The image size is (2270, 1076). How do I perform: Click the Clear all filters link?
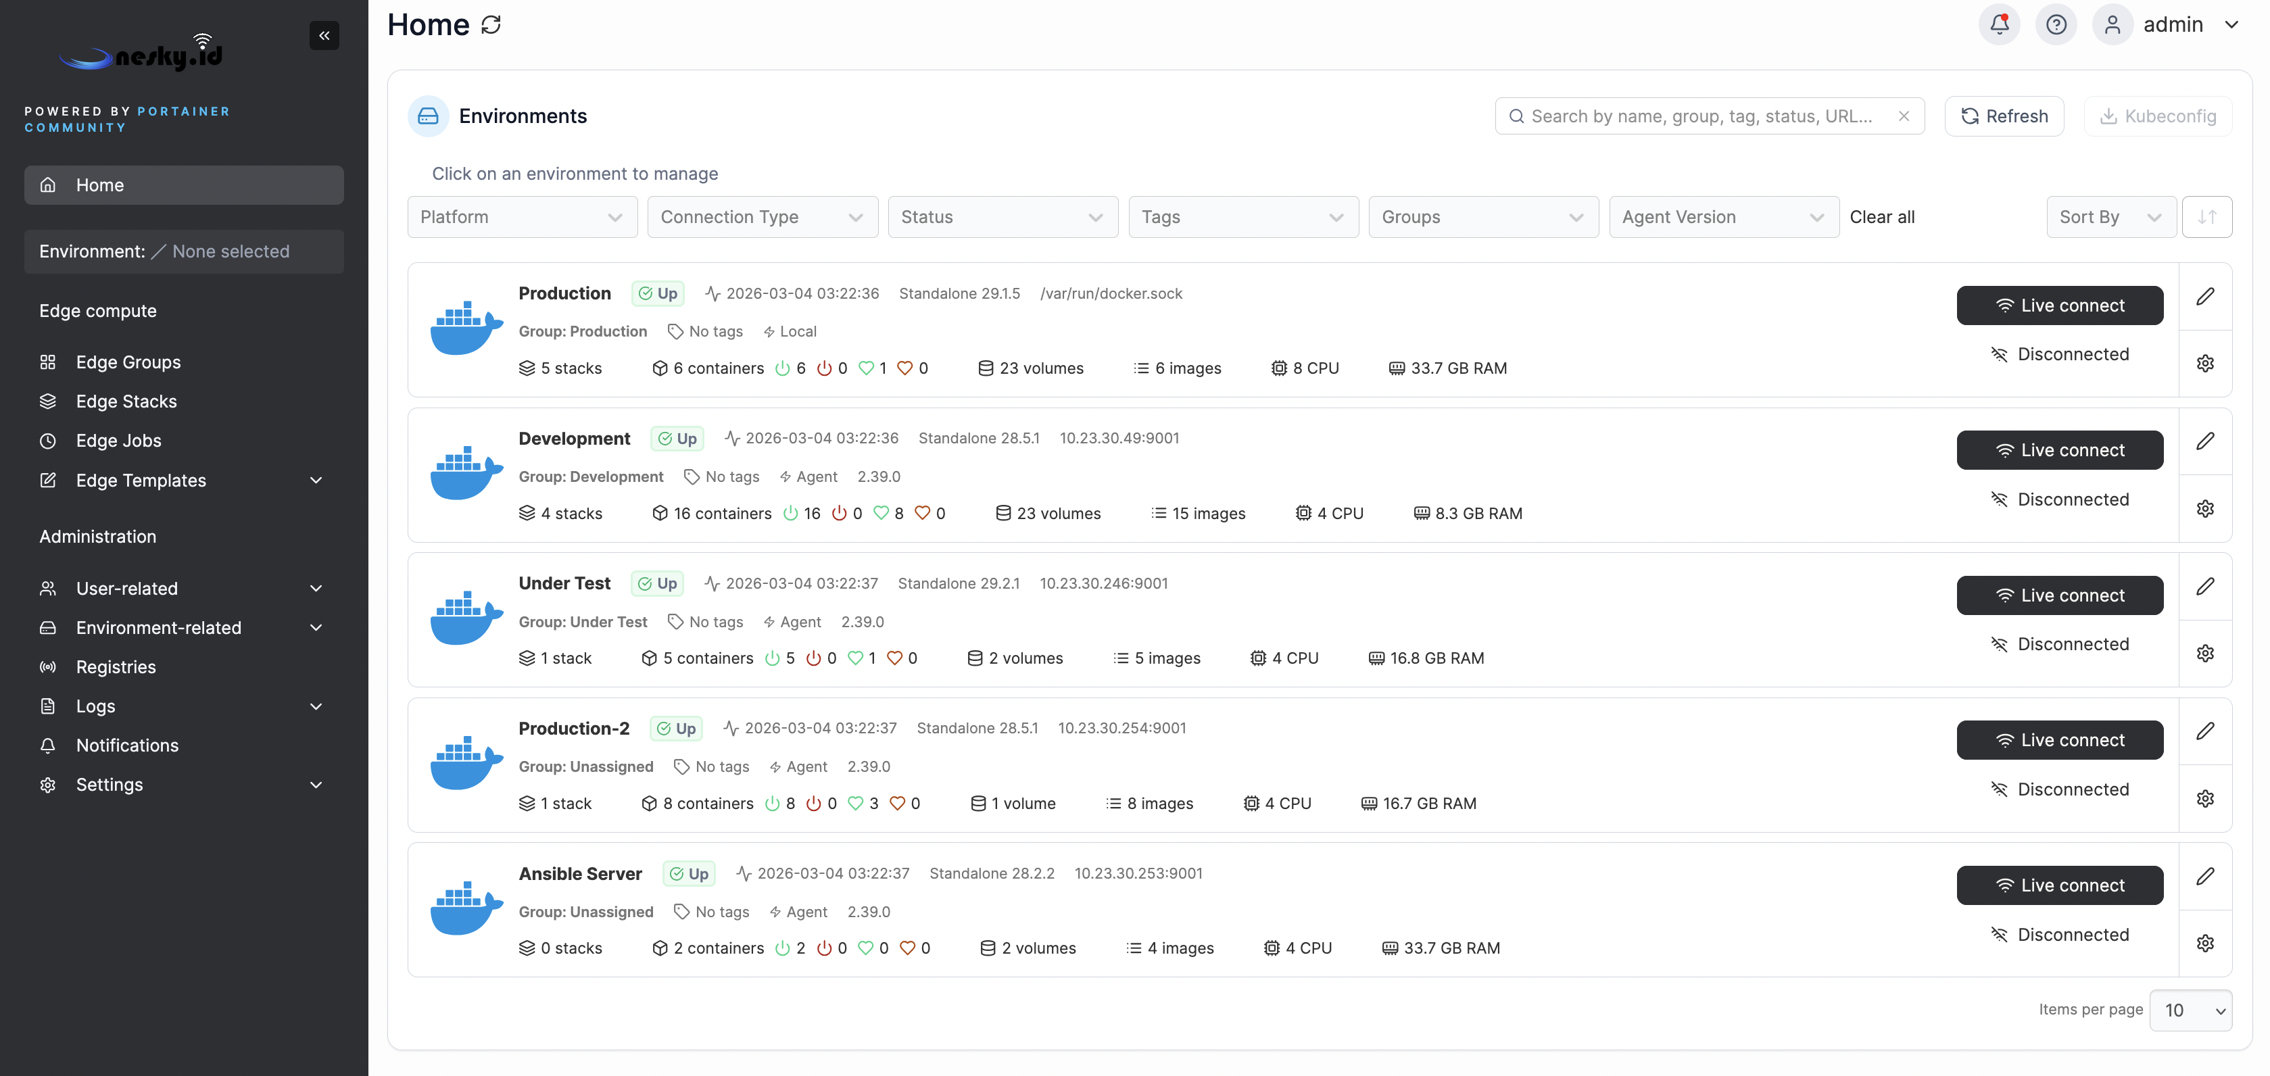[1881, 217]
